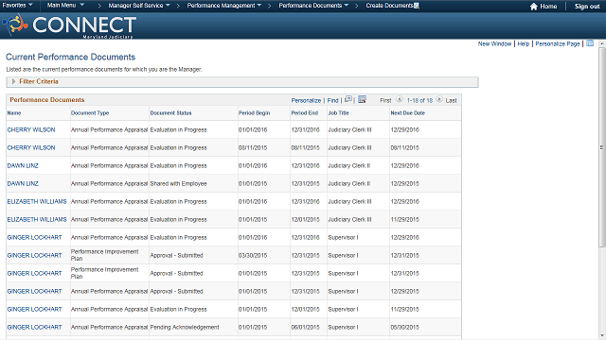Click the page layout icon beside Personalize Page
606x340 pixels.
590,43
